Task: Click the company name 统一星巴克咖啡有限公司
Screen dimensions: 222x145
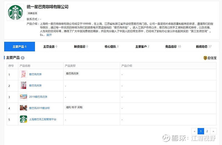Action: (x=47, y=7)
